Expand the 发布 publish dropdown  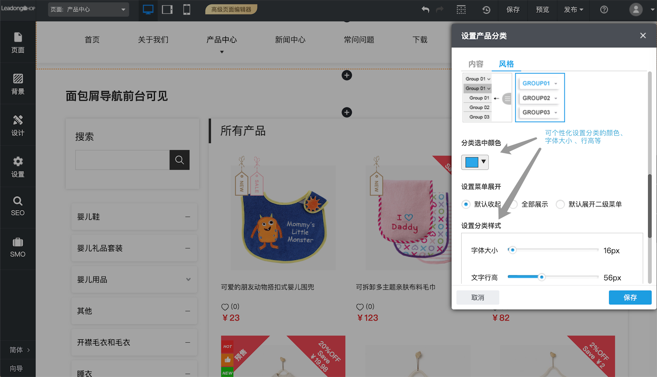pyautogui.click(x=574, y=10)
